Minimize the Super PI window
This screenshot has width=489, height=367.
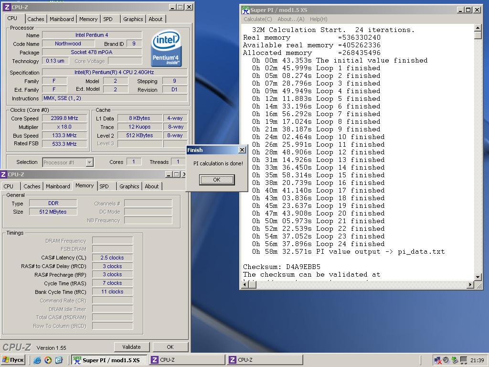(x=461, y=10)
